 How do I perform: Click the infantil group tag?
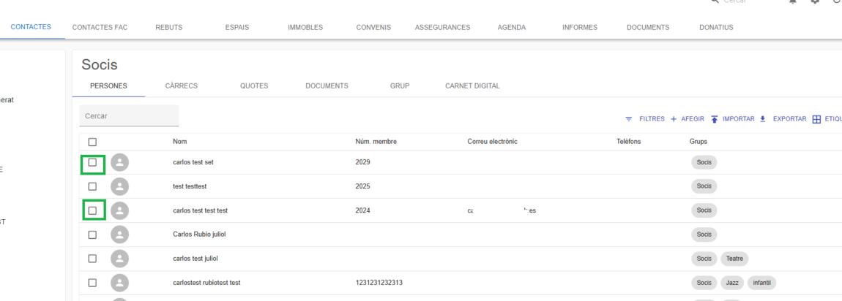click(762, 283)
